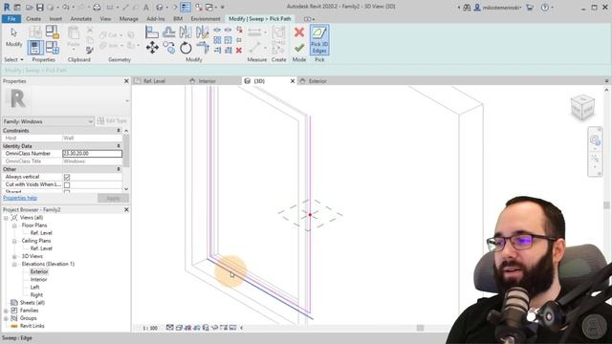Open the Manage ribbon tab

point(128,19)
